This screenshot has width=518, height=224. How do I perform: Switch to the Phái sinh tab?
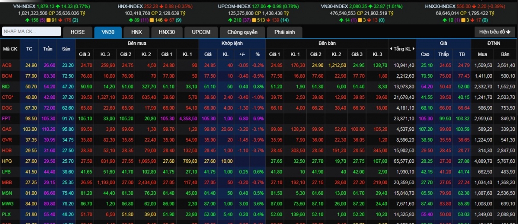coord(284,32)
